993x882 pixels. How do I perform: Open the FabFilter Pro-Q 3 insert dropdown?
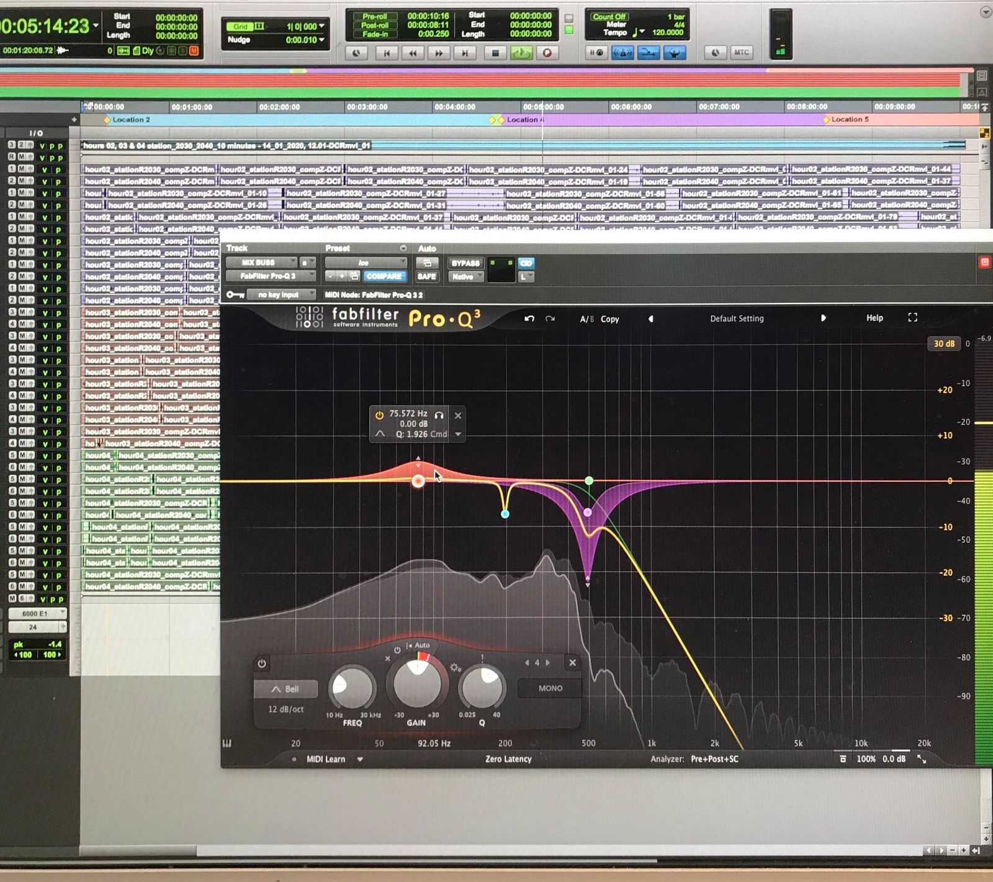pyautogui.click(x=271, y=276)
